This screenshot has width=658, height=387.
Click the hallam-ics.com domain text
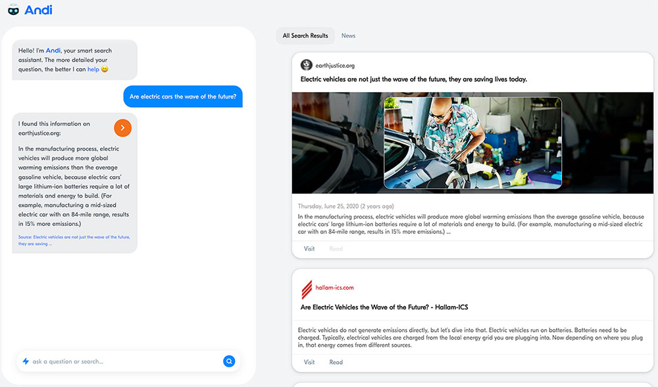pyautogui.click(x=334, y=288)
